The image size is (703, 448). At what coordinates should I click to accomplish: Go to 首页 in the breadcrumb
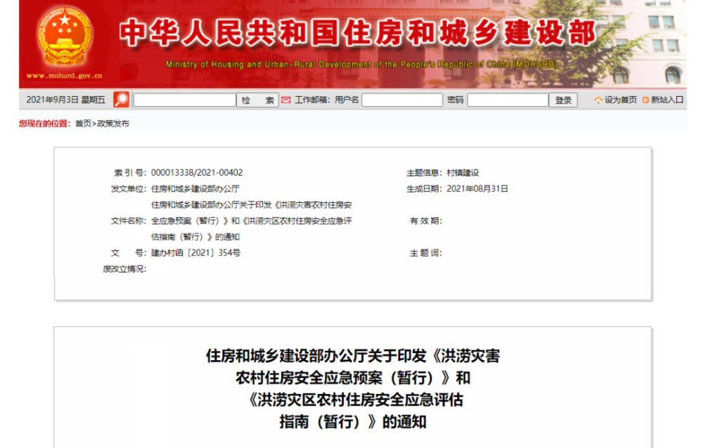coord(83,124)
